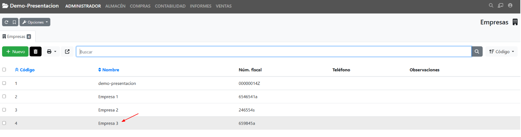Check the box for Empresa 1 row
The image size is (521, 137).
coord(4,96)
